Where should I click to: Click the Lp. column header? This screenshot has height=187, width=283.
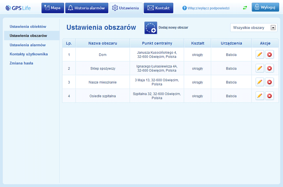pos(69,43)
